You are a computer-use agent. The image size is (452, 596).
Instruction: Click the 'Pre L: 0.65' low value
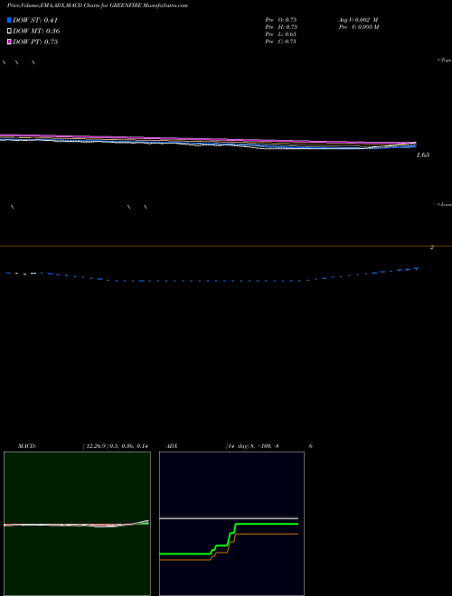pyautogui.click(x=281, y=34)
